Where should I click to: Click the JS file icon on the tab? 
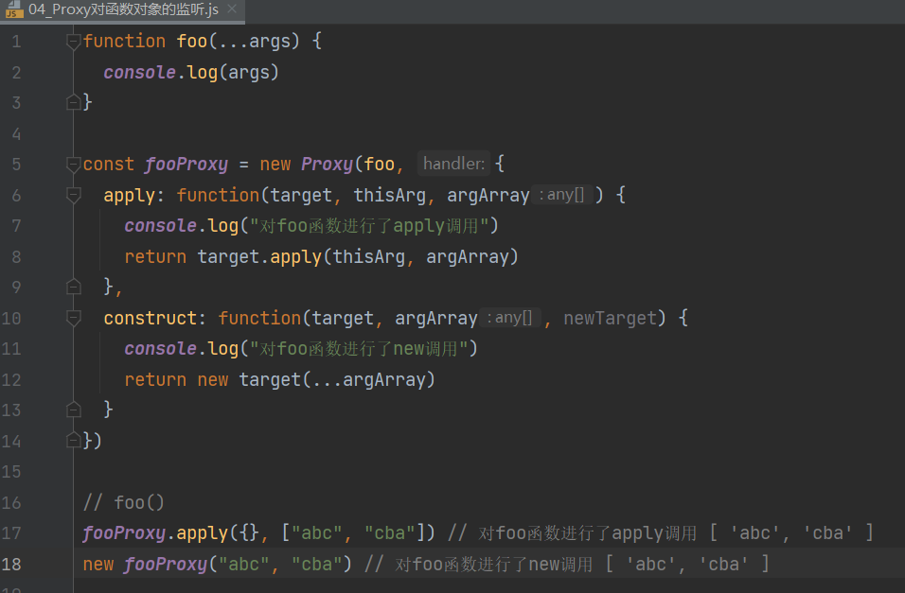pos(14,9)
